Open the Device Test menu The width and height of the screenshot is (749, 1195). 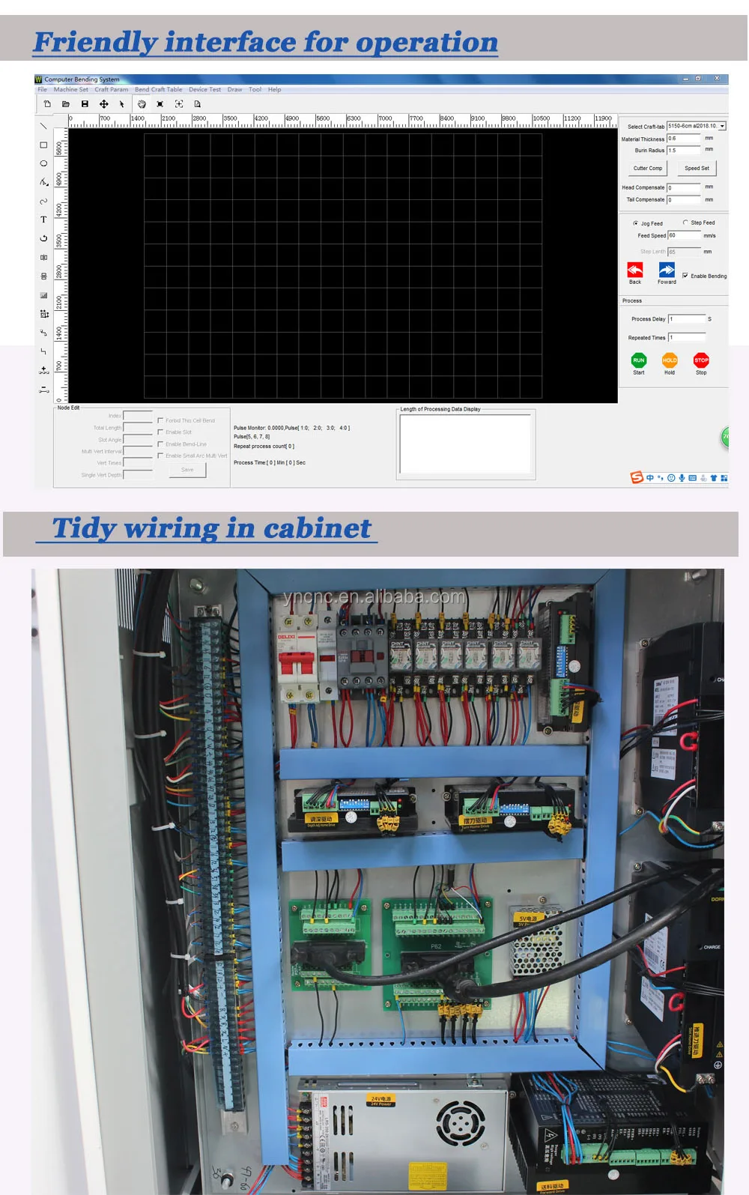204,90
